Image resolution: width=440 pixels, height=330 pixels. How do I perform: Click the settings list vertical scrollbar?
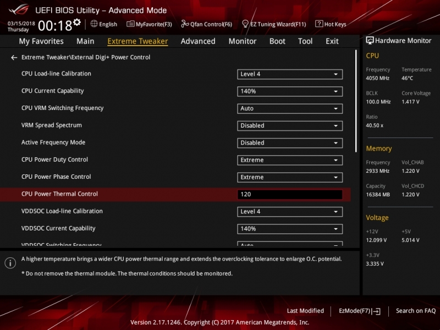356,101
